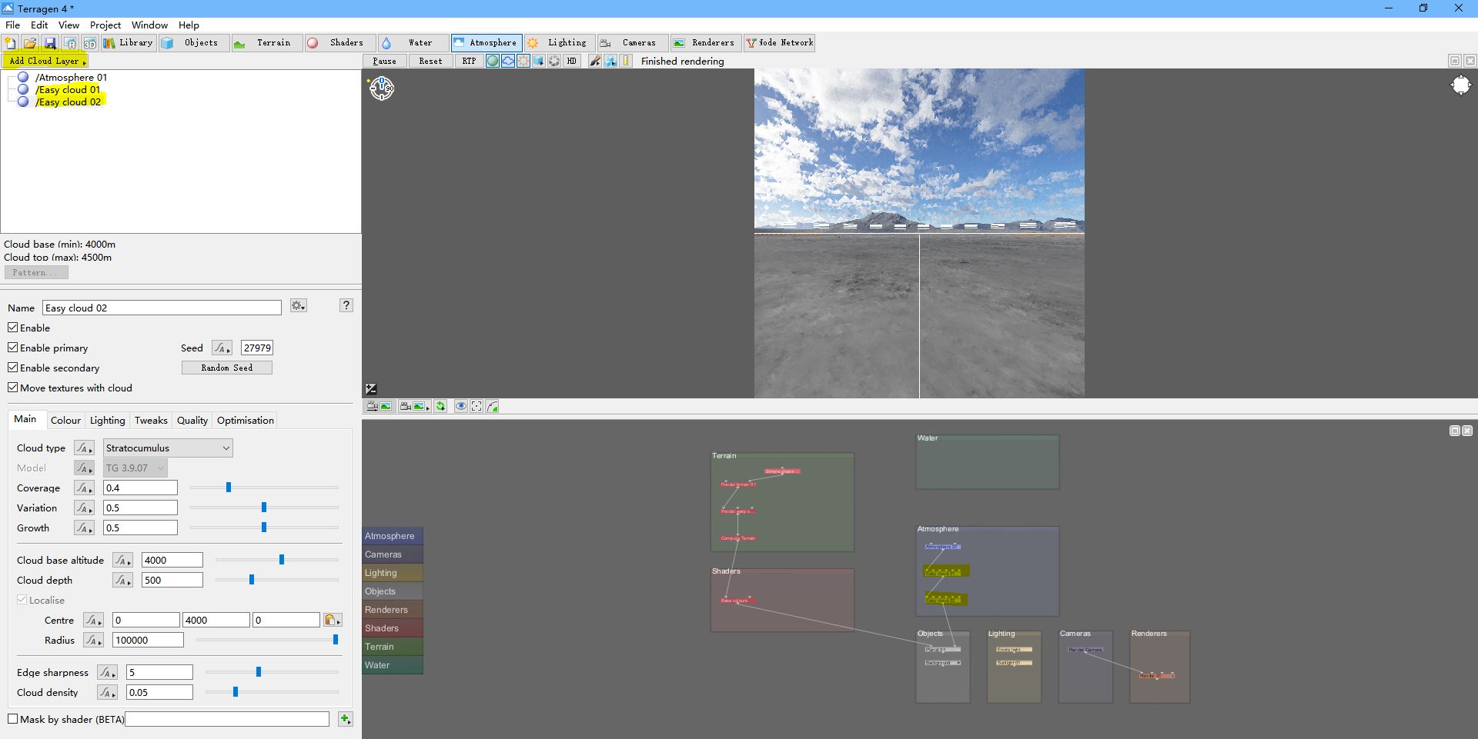Select Easy cloud 01 in the list
1478x739 pixels.
(x=69, y=90)
